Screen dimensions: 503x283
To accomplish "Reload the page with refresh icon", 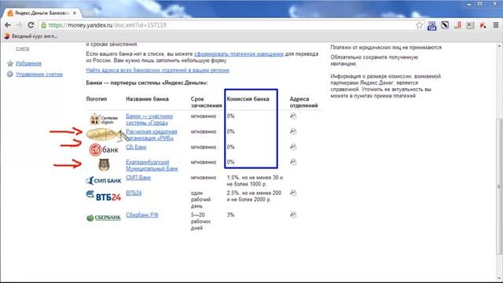I will click(x=31, y=25).
